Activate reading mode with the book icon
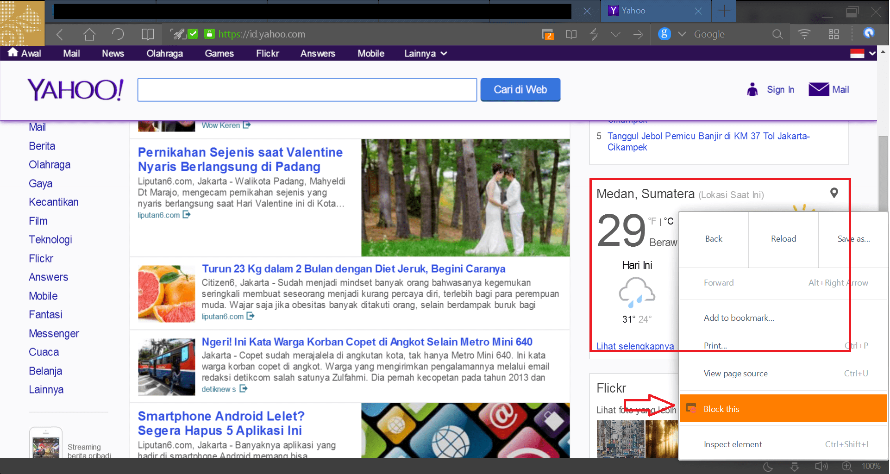The image size is (890, 474). tap(570, 34)
